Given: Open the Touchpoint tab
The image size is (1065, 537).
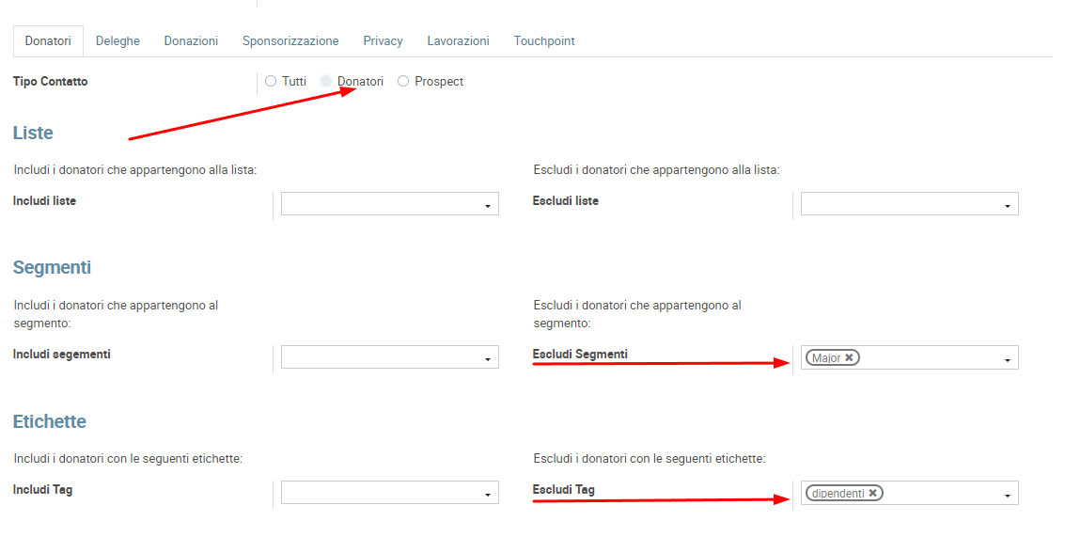Looking at the screenshot, I should click(544, 41).
